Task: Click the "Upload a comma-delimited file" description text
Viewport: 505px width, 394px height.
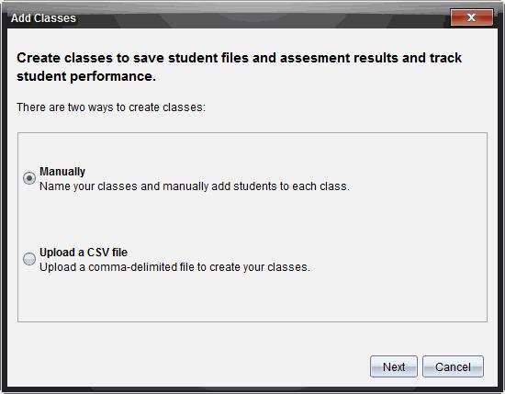Action: tap(174, 267)
